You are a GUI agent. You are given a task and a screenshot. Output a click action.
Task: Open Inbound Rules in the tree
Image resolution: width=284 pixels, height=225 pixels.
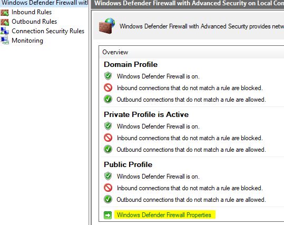[x=32, y=12]
